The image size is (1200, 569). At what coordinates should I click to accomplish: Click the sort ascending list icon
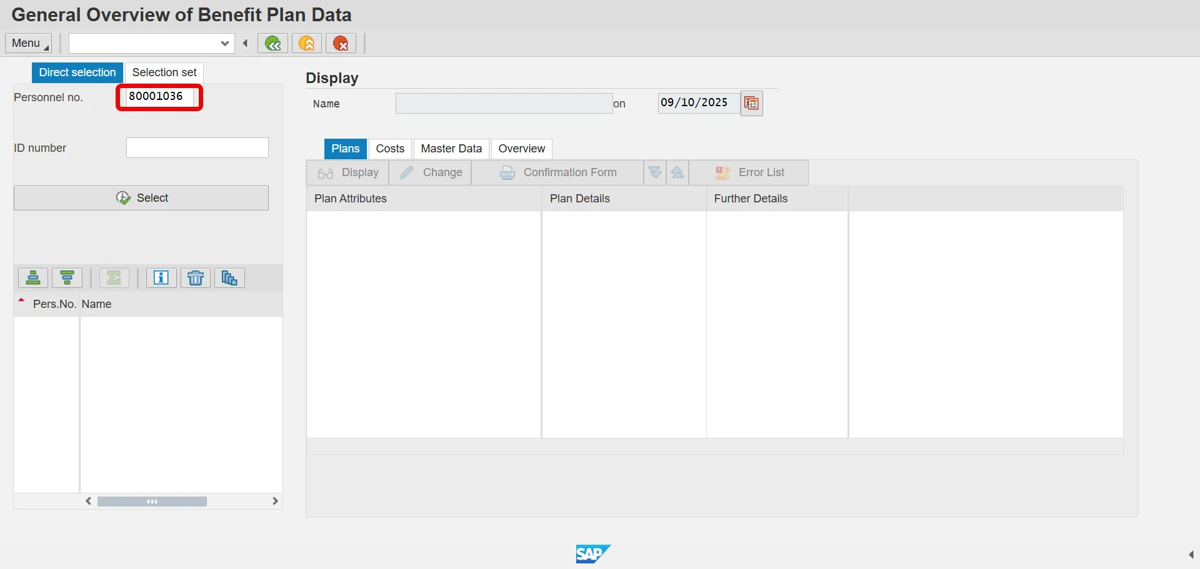(x=33, y=278)
